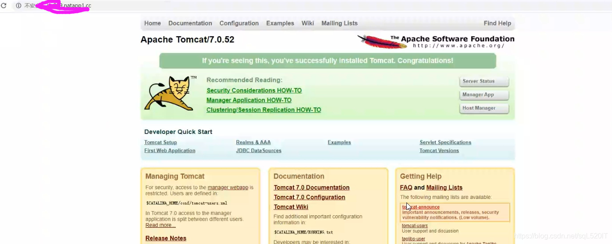The height and width of the screenshot is (244, 612).
Task: Open the Home nav item
Action: pos(152,23)
